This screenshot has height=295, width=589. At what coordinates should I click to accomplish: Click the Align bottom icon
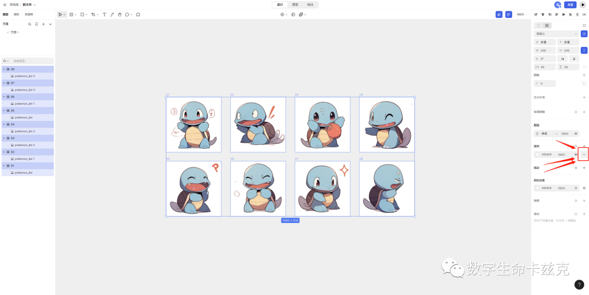point(570,14)
